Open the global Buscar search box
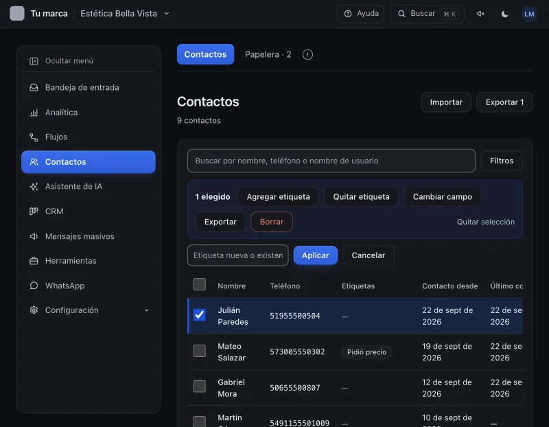Screen dimensions: 549x427 [428, 14]
